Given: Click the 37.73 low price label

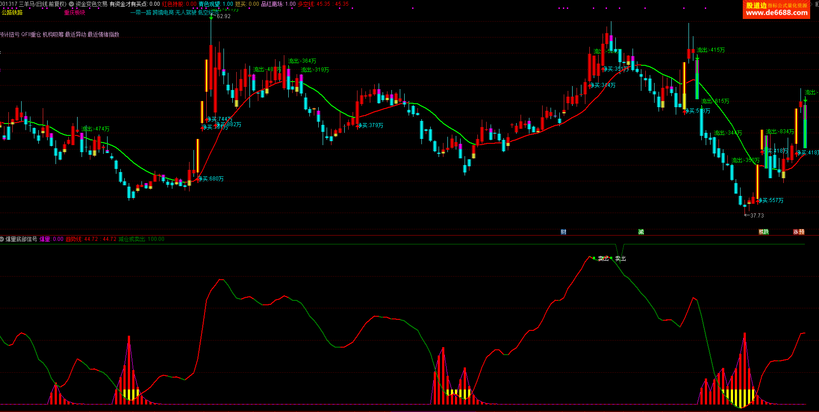Looking at the screenshot, I should 757,216.
